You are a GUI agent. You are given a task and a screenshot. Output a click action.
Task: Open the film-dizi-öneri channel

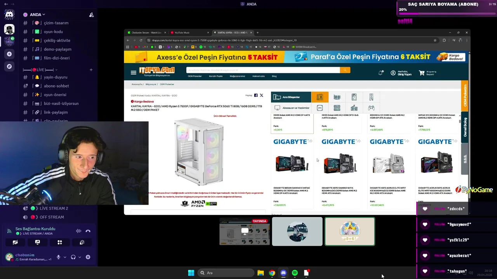tap(56, 58)
